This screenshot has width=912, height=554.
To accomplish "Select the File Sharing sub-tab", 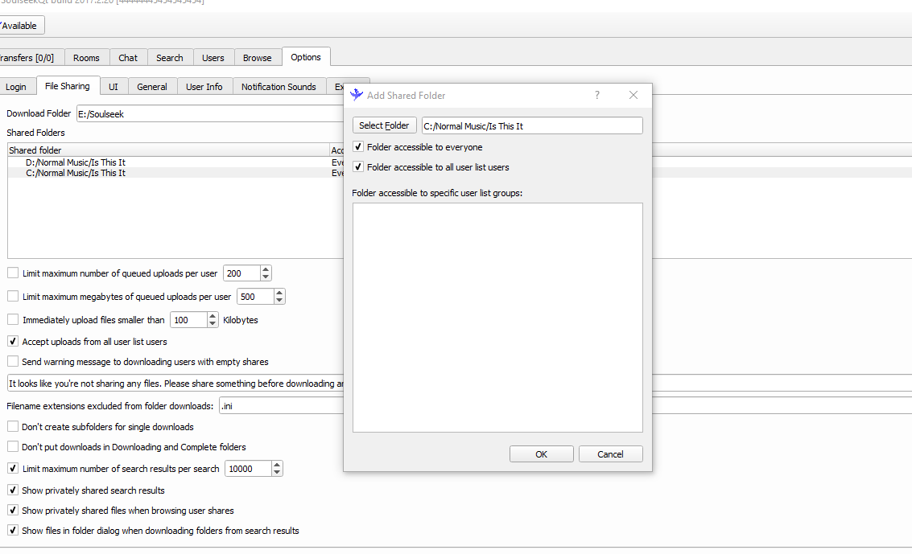I will [68, 86].
